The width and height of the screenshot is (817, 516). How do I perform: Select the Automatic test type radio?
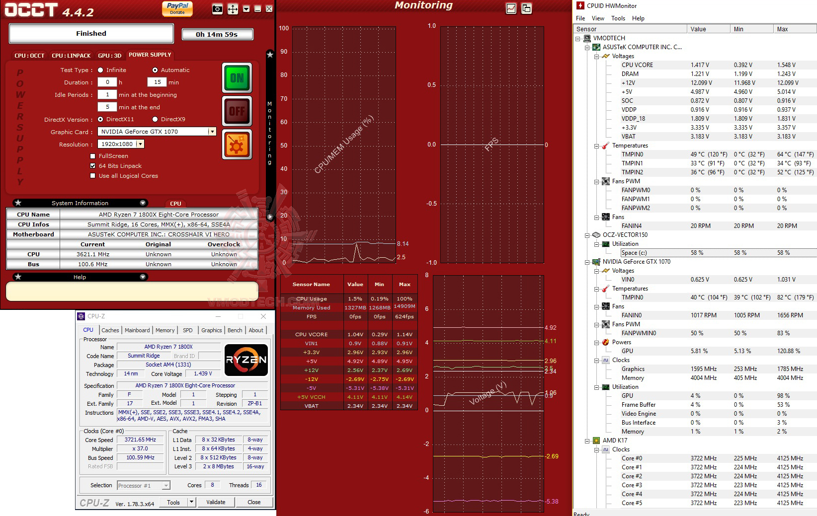click(x=155, y=70)
